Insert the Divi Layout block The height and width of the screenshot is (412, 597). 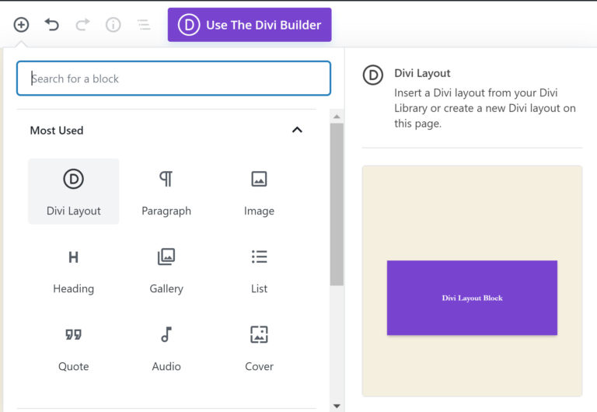tap(74, 192)
